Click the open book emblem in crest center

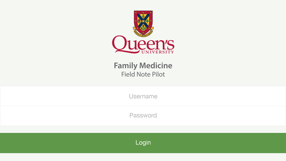point(143,21)
